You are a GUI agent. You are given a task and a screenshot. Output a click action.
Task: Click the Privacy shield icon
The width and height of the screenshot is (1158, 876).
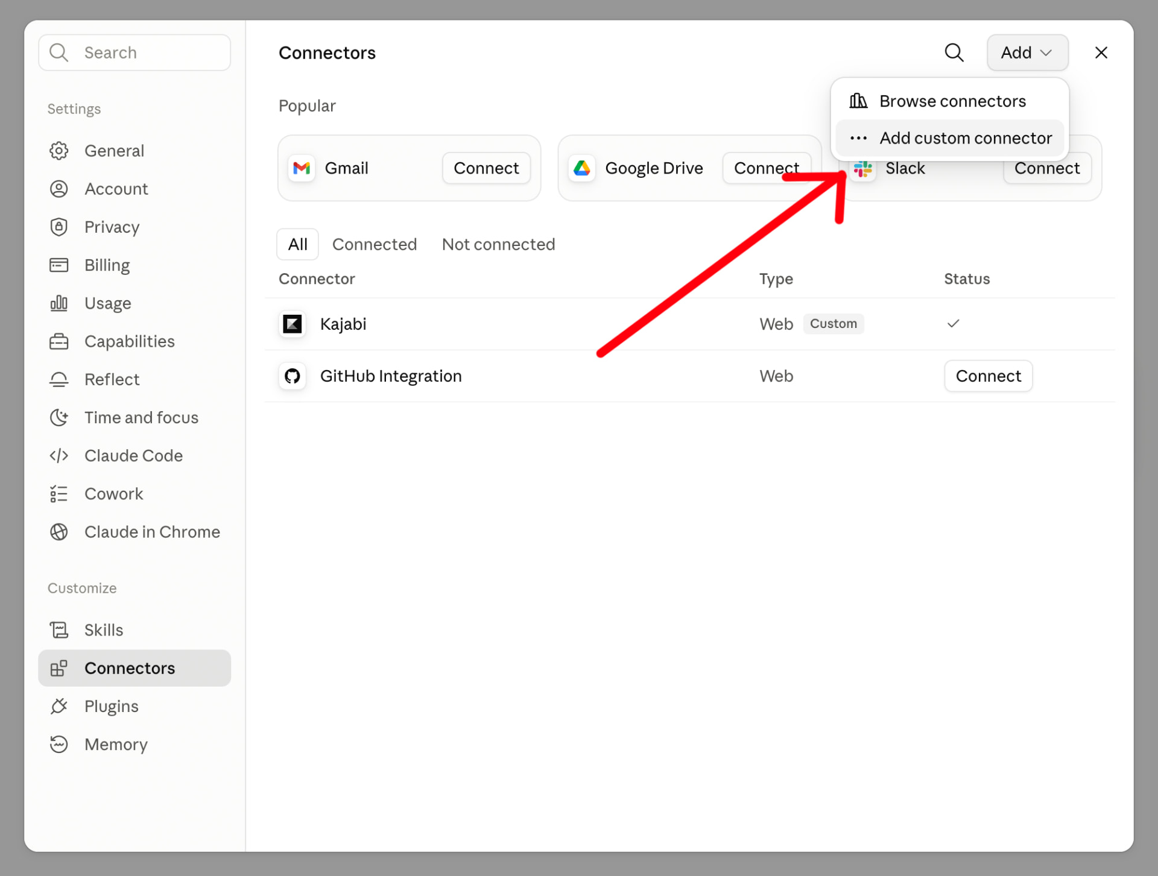59,227
